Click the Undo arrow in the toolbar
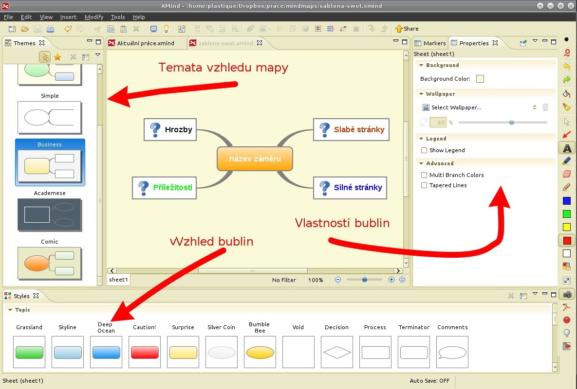 [68, 29]
